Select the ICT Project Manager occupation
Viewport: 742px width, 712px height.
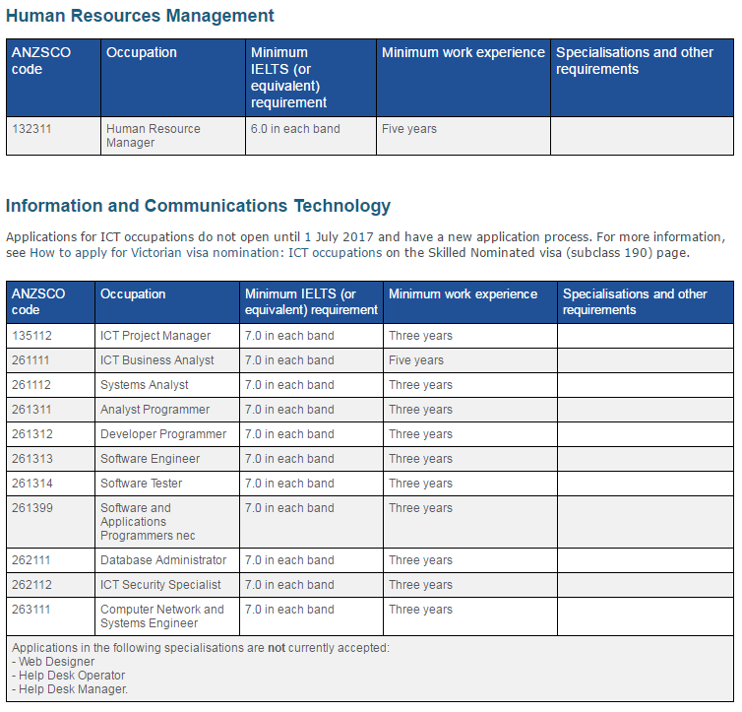pyautogui.click(x=155, y=336)
